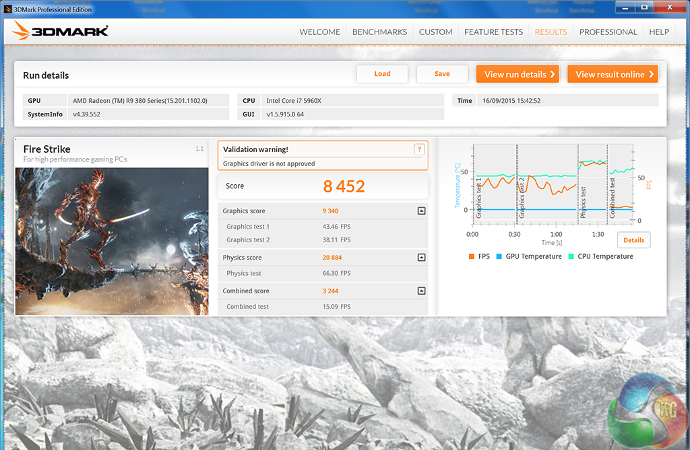This screenshot has height=450, width=690.
Task: Click the validation warning help question mark
Action: (419, 150)
